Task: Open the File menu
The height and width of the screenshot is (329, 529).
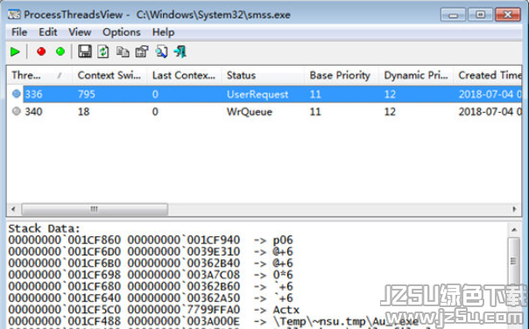Action: [x=19, y=32]
